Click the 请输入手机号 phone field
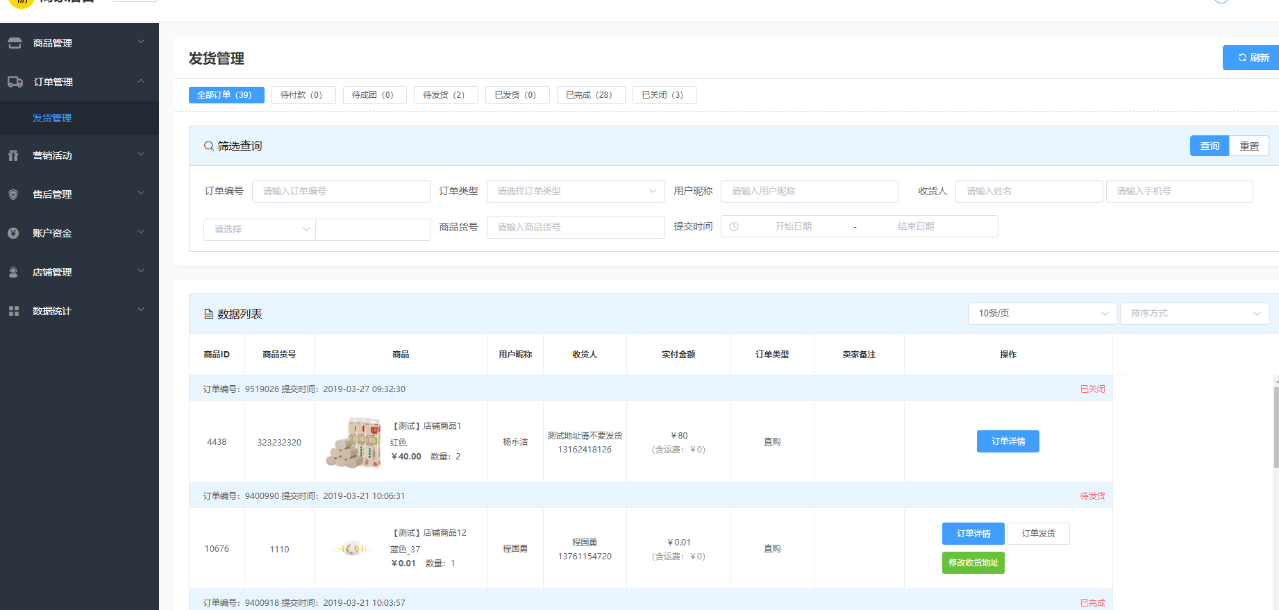Image resolution: width=1279 pixels, height=610 pixels. click(1180, 191)
